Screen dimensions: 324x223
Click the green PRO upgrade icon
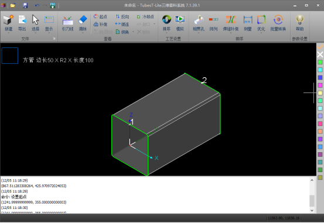53,5
